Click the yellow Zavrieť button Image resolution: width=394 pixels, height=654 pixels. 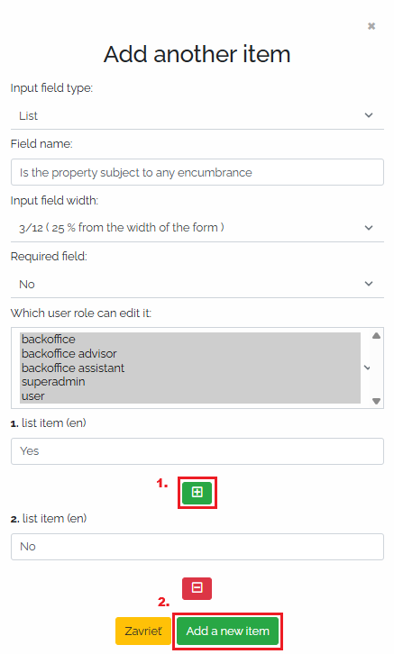[x=143, y=631]
